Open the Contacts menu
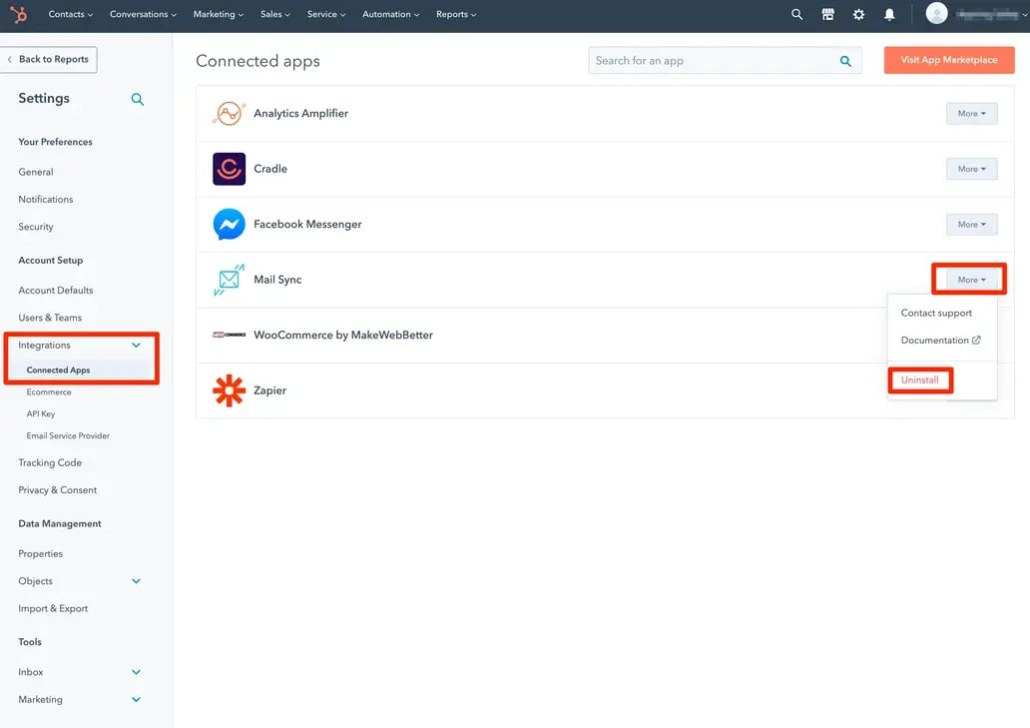Screen dimensions: 1030x728 (70, 15)
